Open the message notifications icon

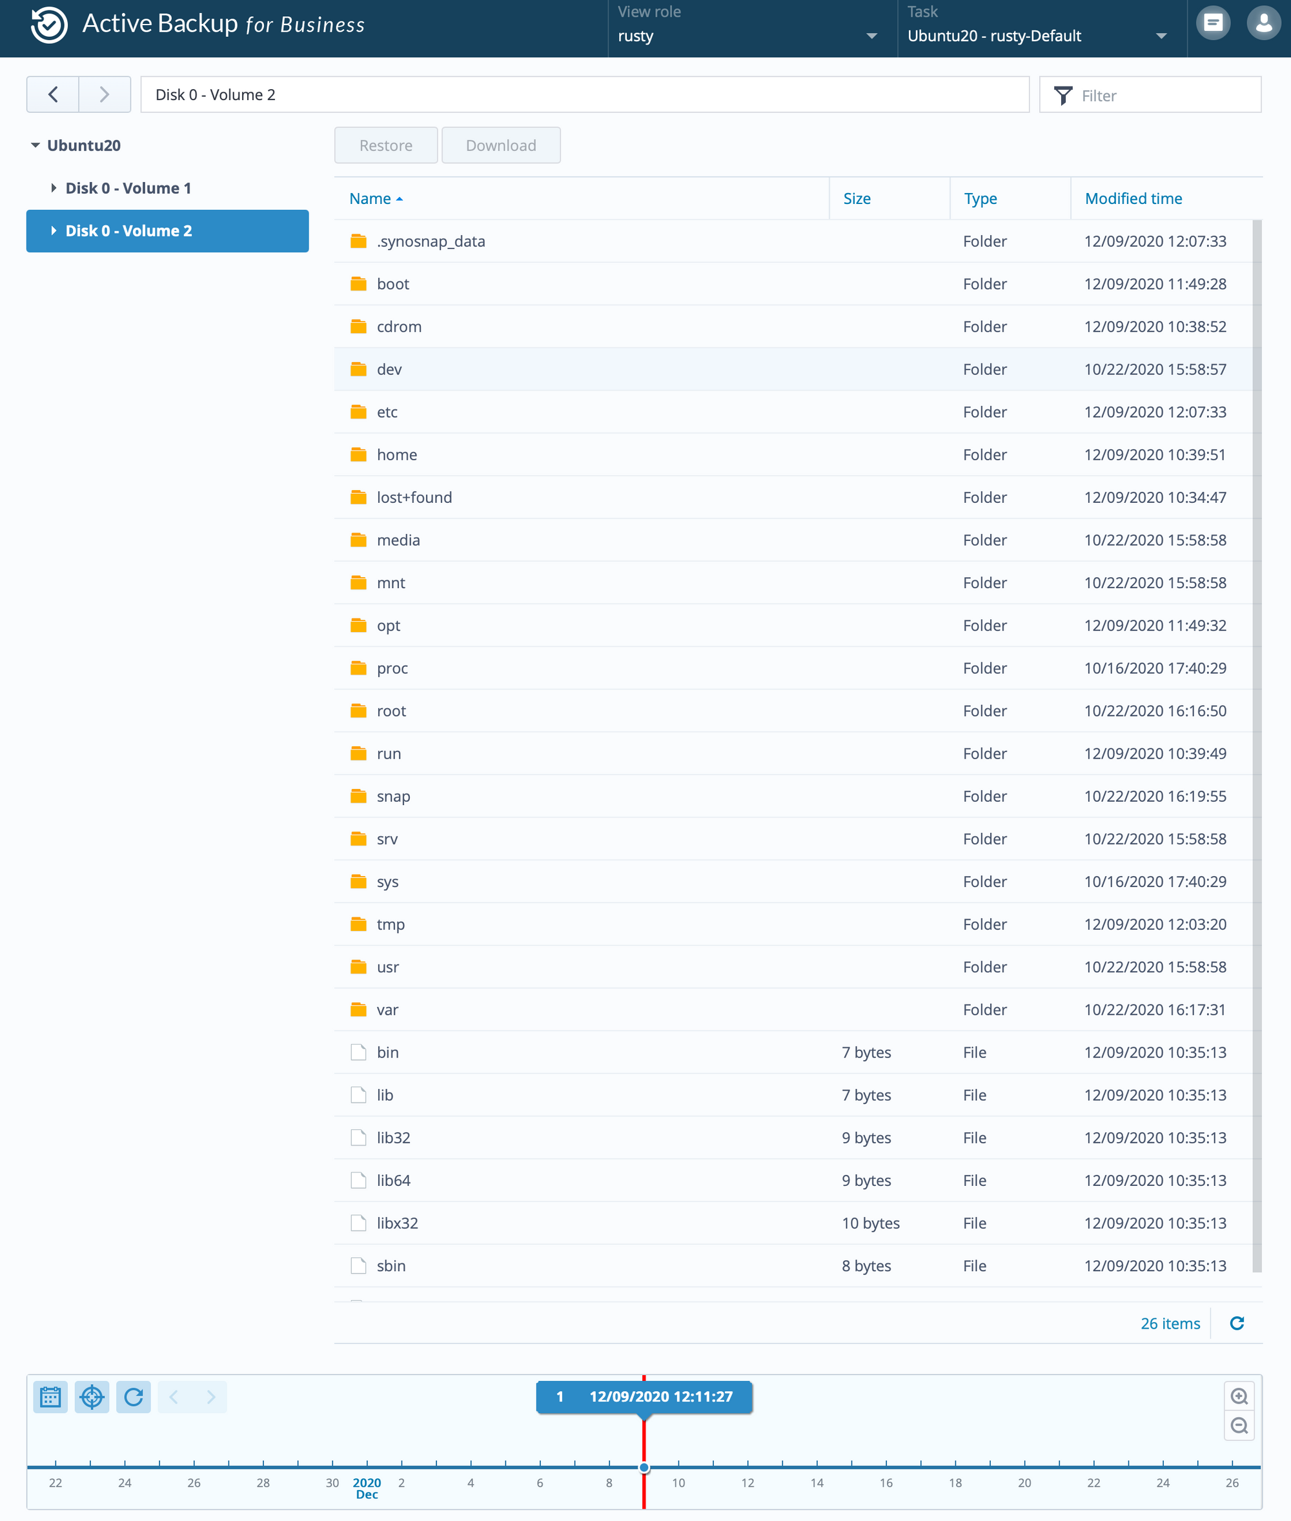(1213, 23)
